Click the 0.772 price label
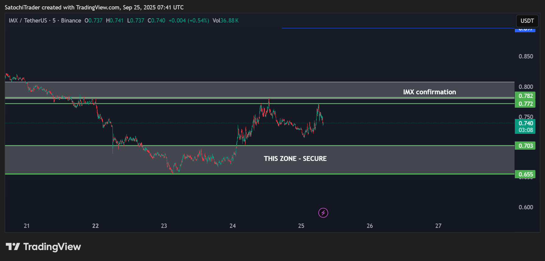This screenshot has height=261, width=545. (x=525, y=104)
